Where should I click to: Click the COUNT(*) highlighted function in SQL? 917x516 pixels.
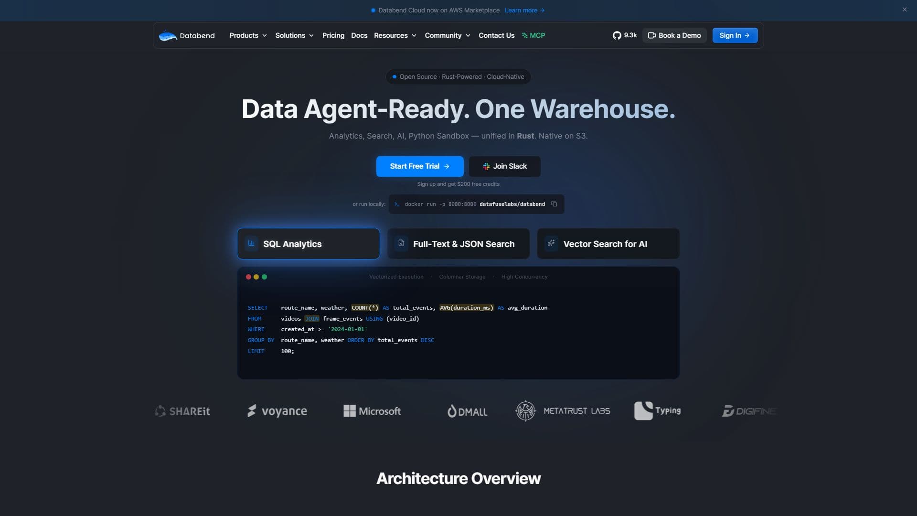365,308
